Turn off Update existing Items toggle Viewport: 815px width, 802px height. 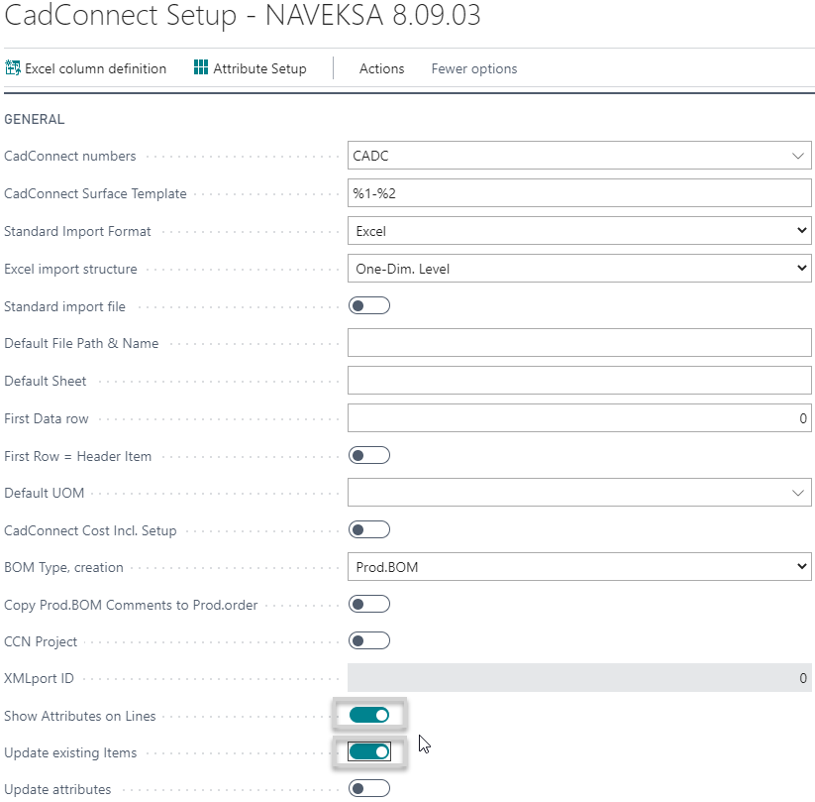coord(369,752)
